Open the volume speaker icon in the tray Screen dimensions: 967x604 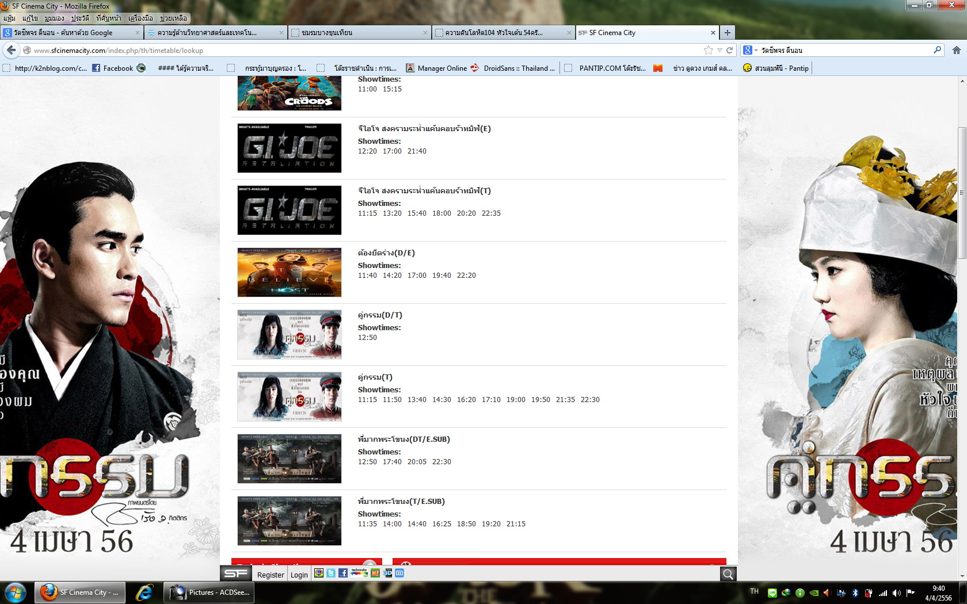[896, 593]
